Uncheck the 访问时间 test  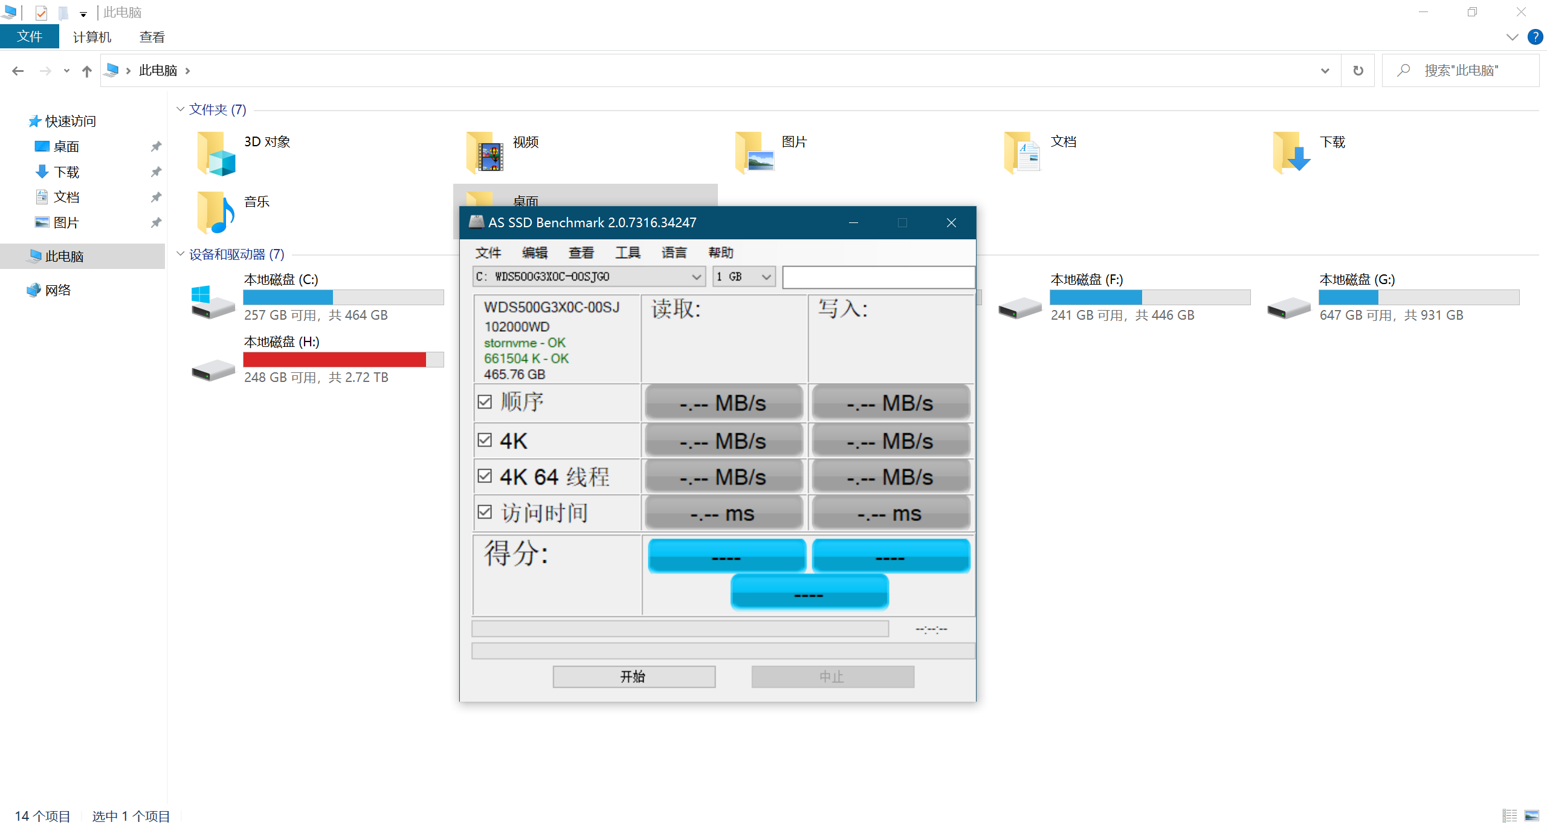485,512
